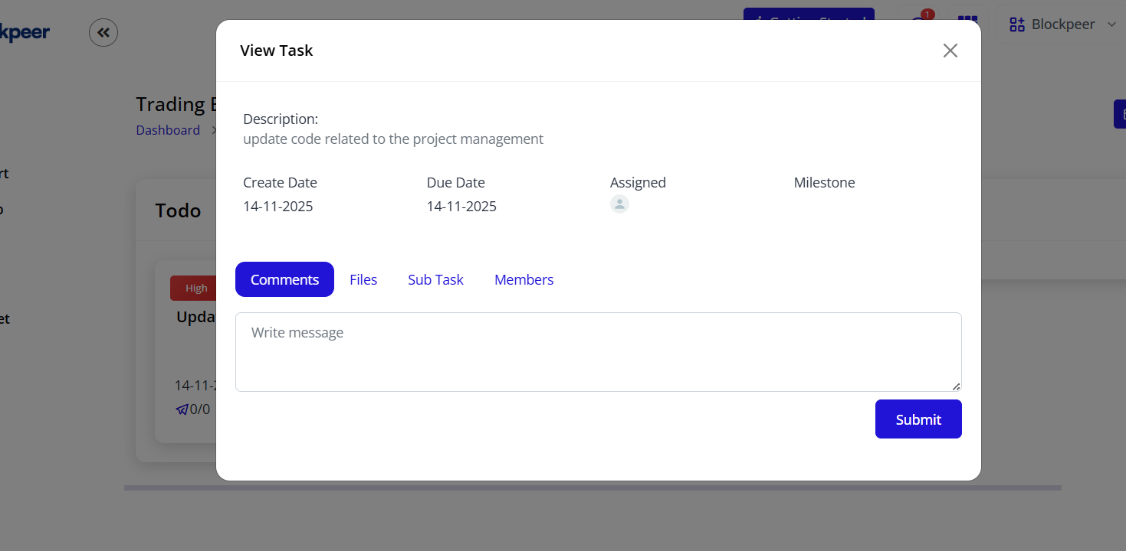Switch to the Files tab

363,279
